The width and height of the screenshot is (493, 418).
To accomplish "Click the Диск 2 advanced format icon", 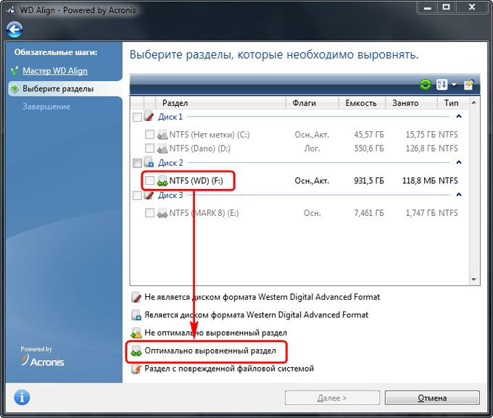I will click(x=149, y=162).
